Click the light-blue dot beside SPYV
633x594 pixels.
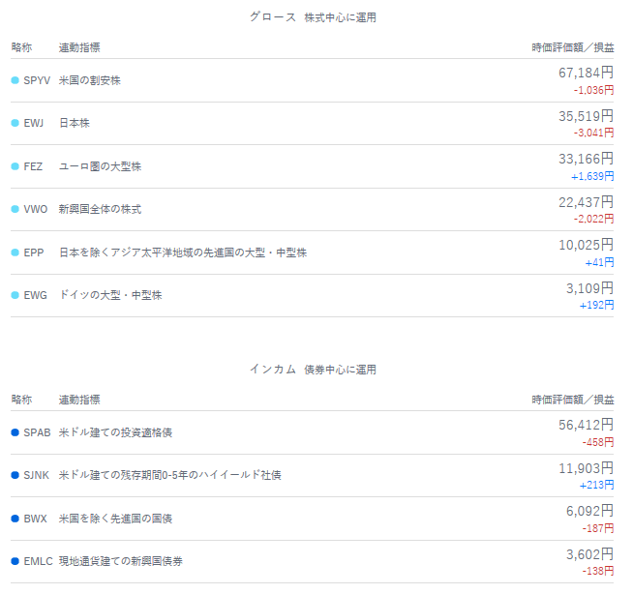click(x=15, y=80)
